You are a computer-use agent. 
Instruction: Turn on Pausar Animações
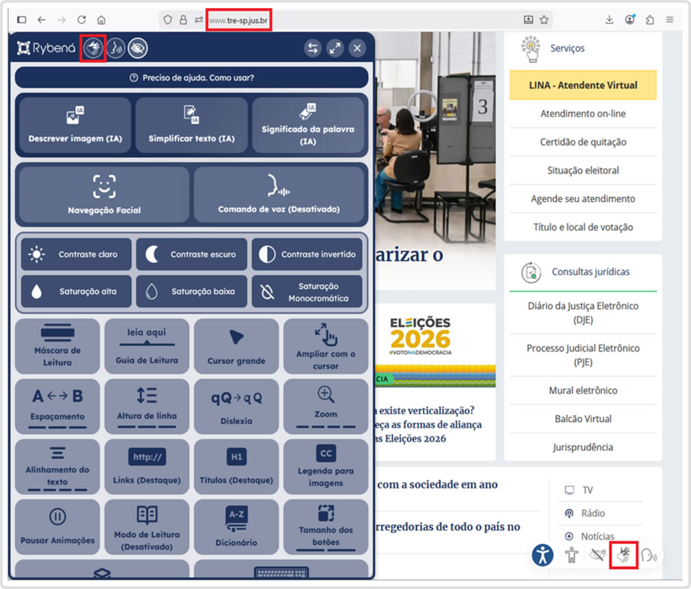click(57, 528)
